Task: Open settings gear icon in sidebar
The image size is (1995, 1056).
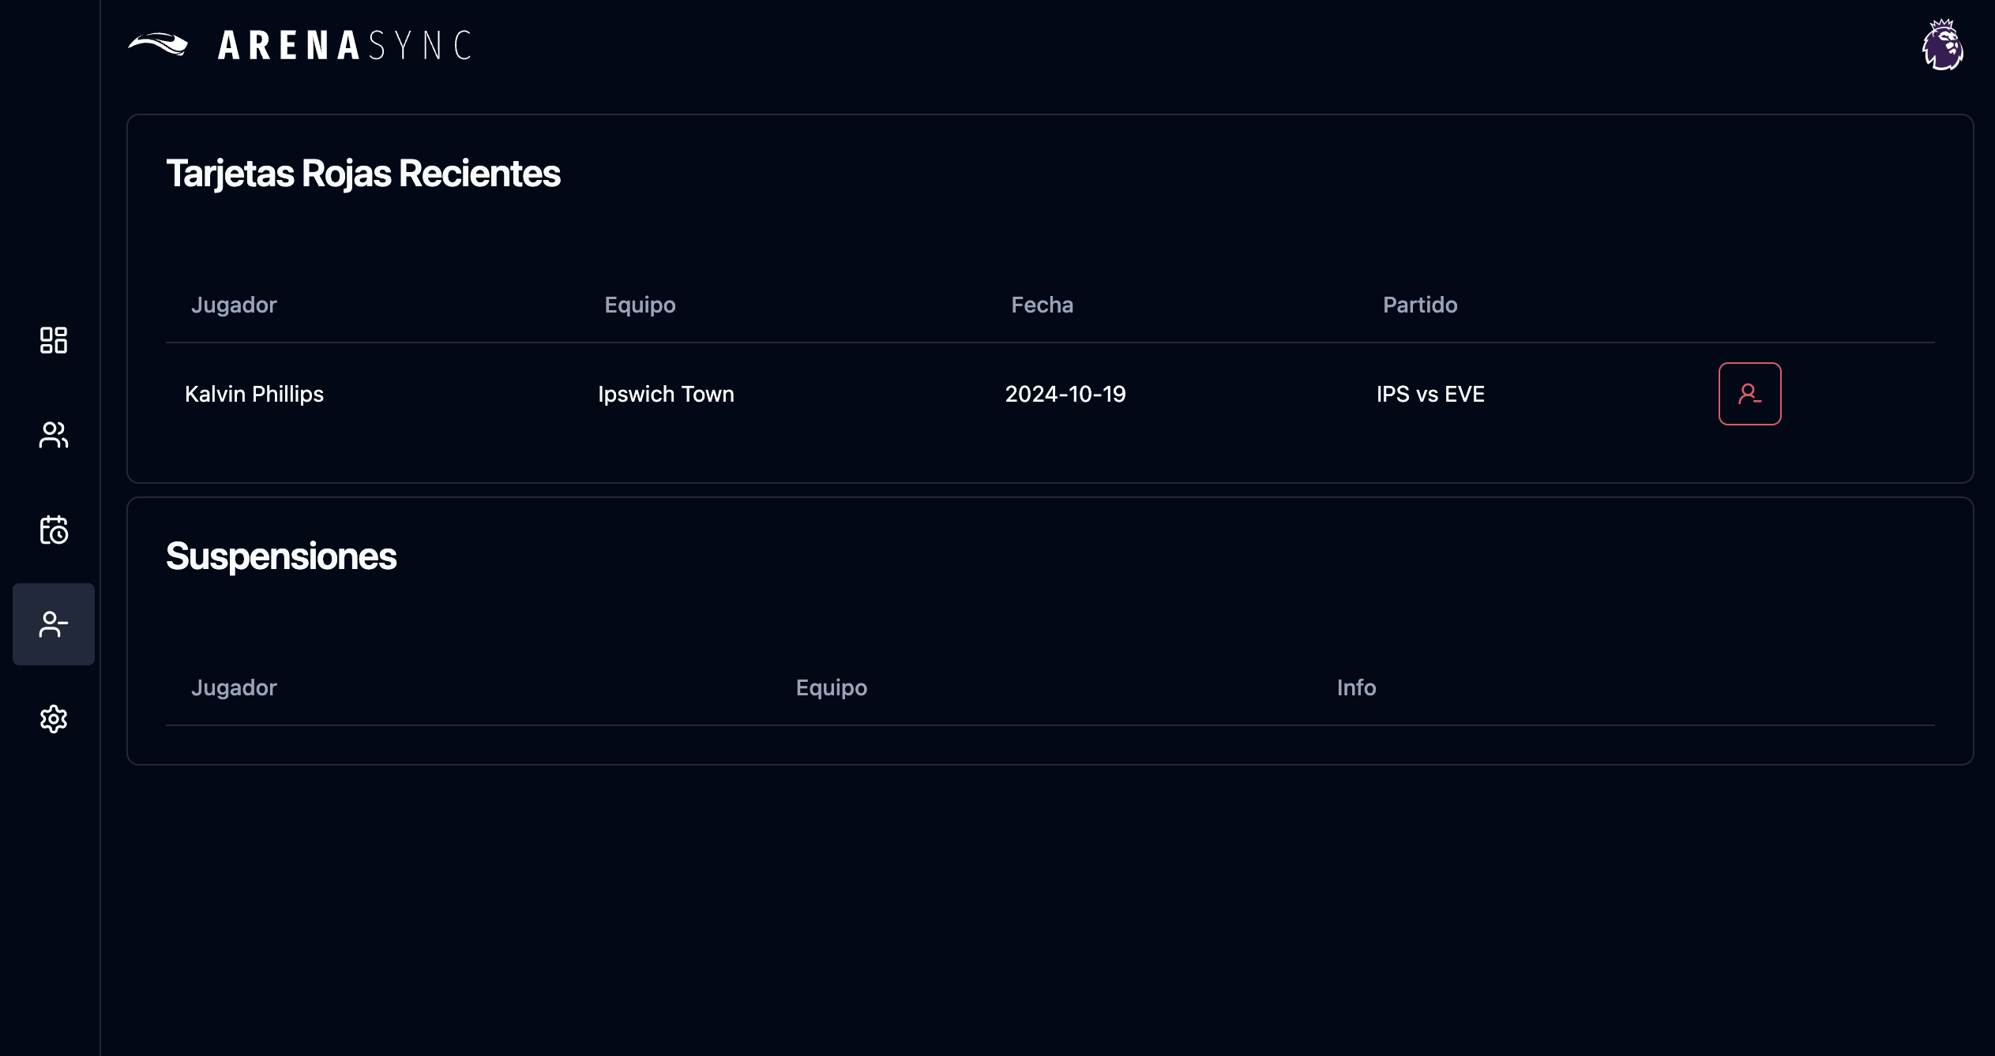Action: tap(54, 719)
